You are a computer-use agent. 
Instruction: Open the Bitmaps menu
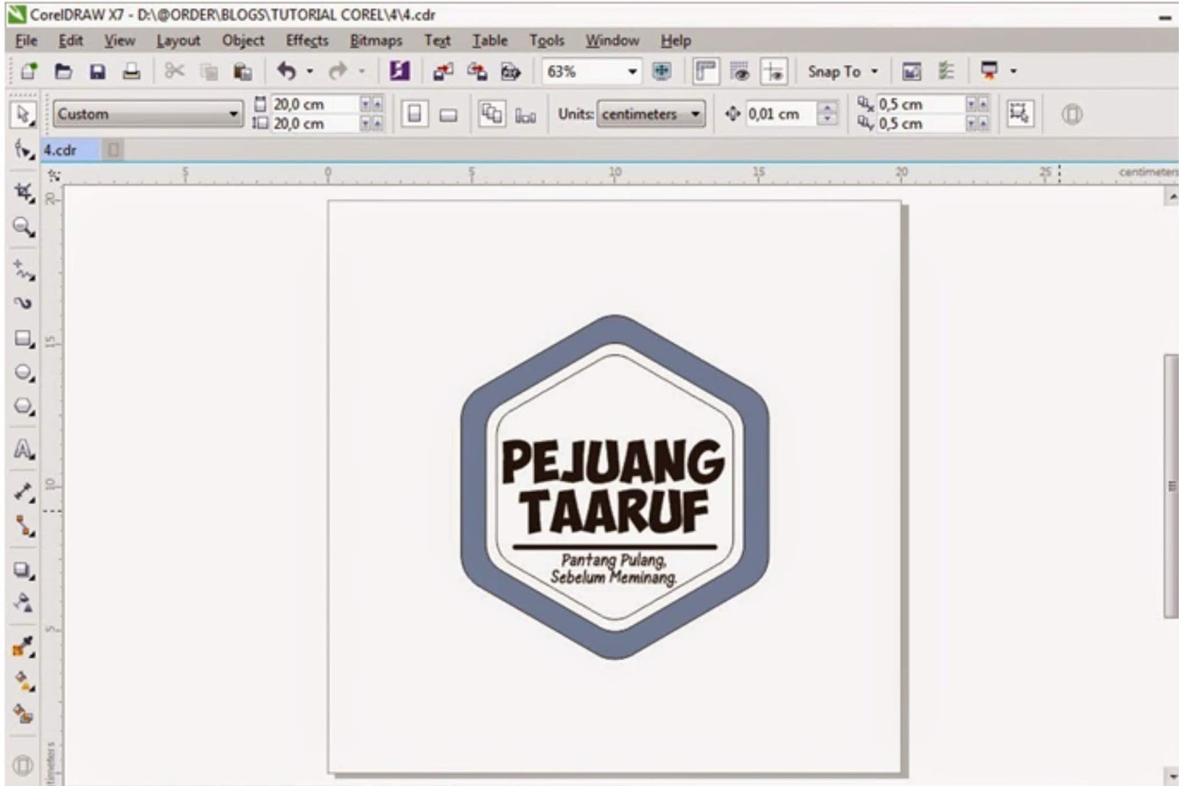[376, 41]
